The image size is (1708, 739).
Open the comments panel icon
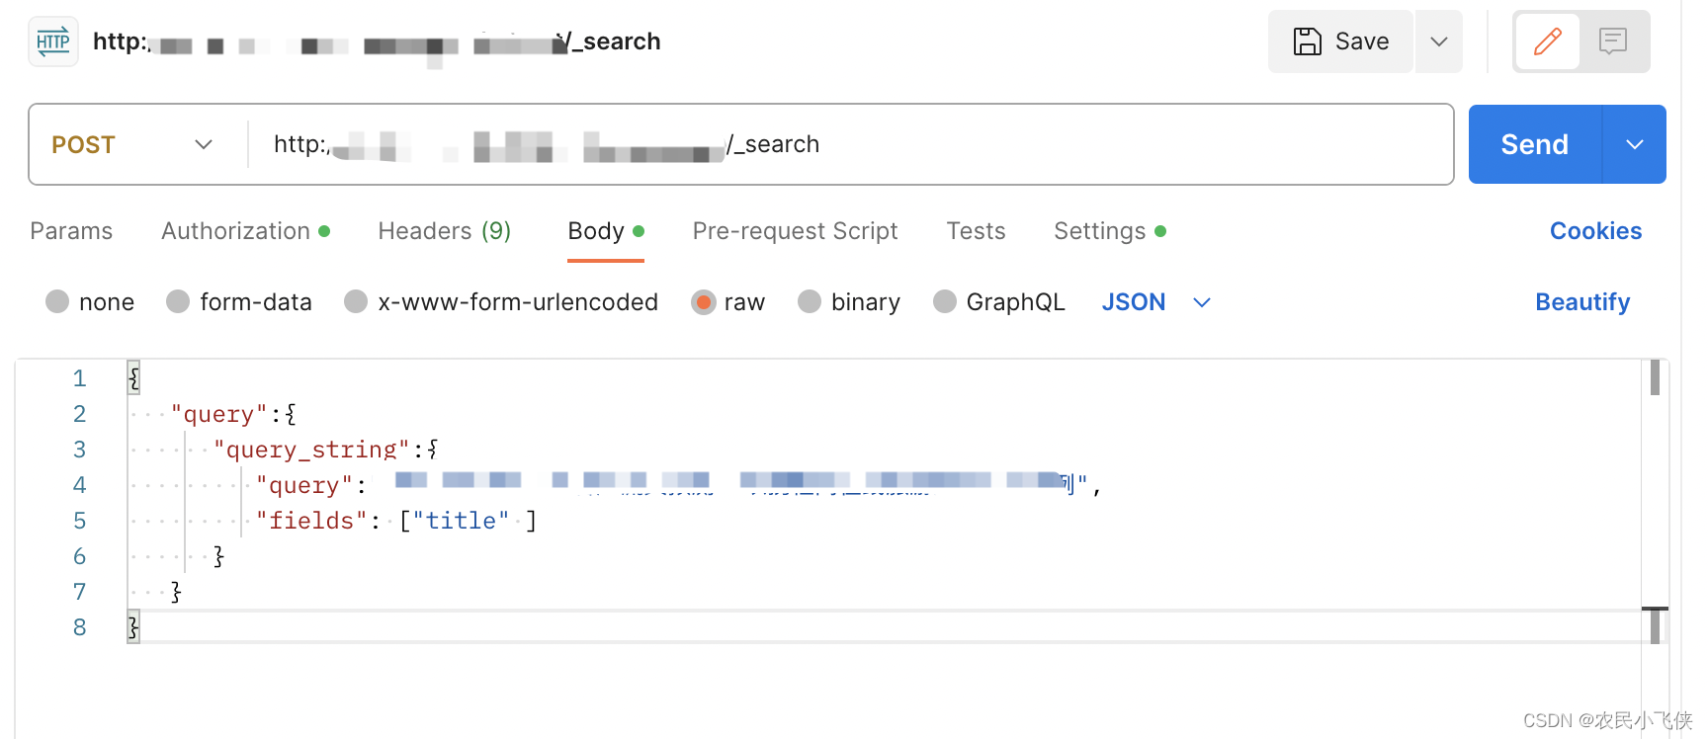pyautogui.click(x=1613, y=41)
